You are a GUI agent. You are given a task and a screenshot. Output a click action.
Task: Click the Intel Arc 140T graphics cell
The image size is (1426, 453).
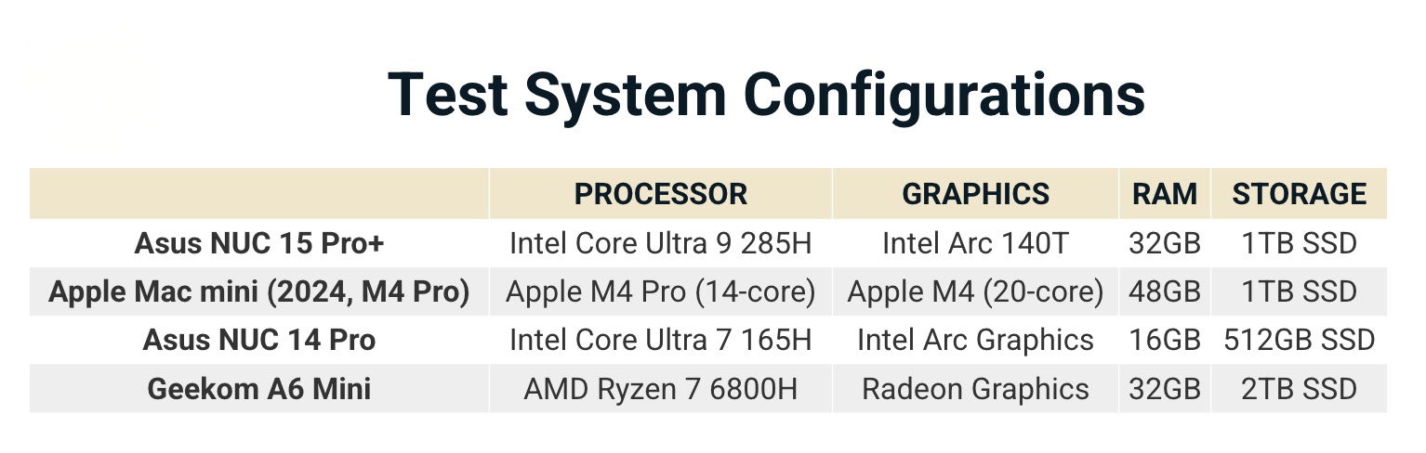[x=975, y=243]
